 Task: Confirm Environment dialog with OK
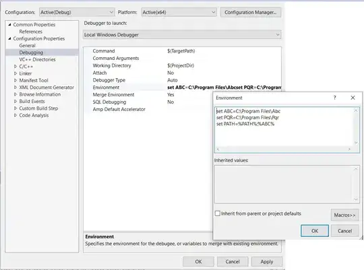point(315,231)
